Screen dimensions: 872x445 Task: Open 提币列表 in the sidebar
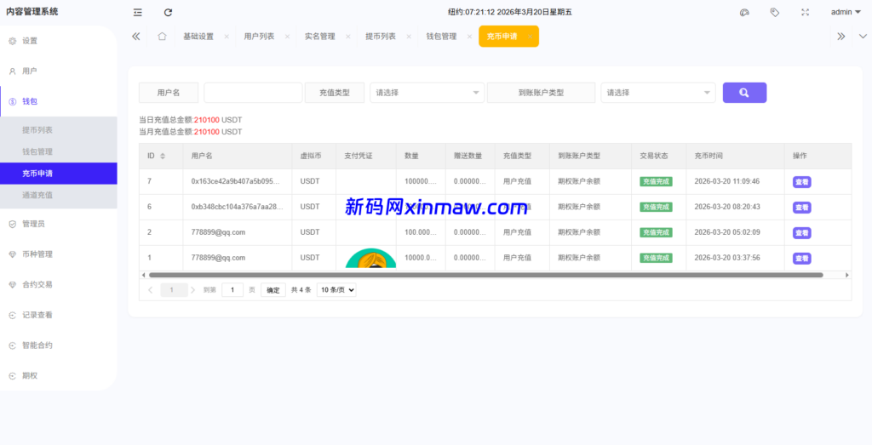pos(59,130)
